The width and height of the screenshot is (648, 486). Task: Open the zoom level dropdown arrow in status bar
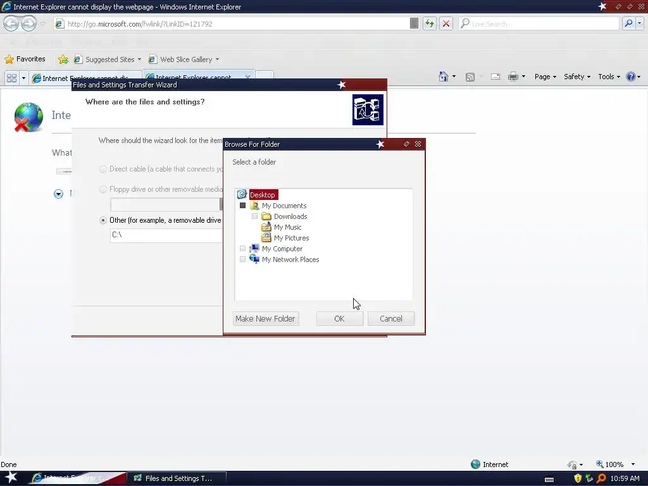click(633, 464)
